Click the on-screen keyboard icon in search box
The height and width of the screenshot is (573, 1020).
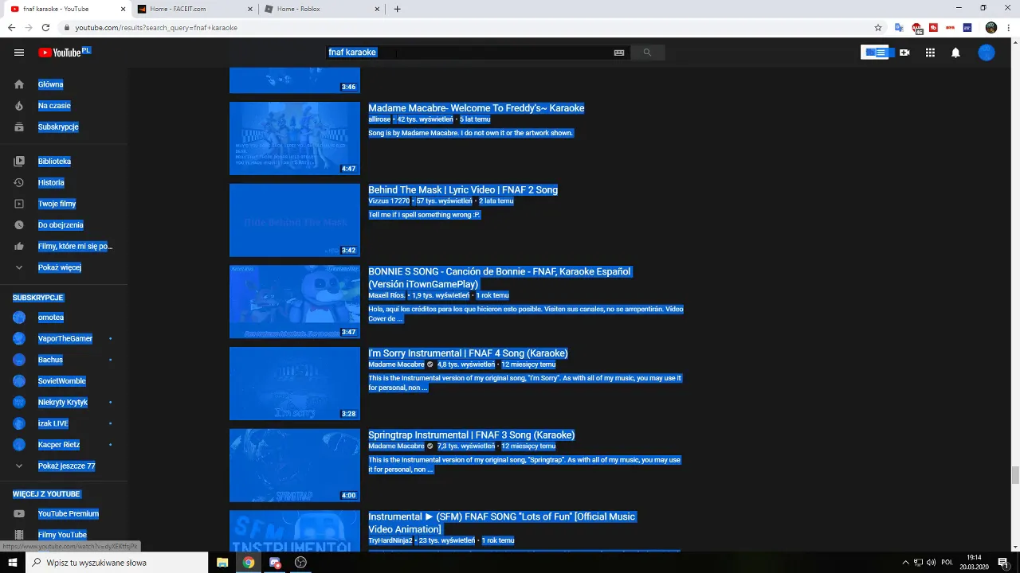click(x=619, y=53)
